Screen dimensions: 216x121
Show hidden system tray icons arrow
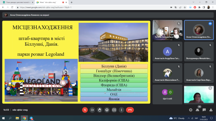click(x=189, y=118)
